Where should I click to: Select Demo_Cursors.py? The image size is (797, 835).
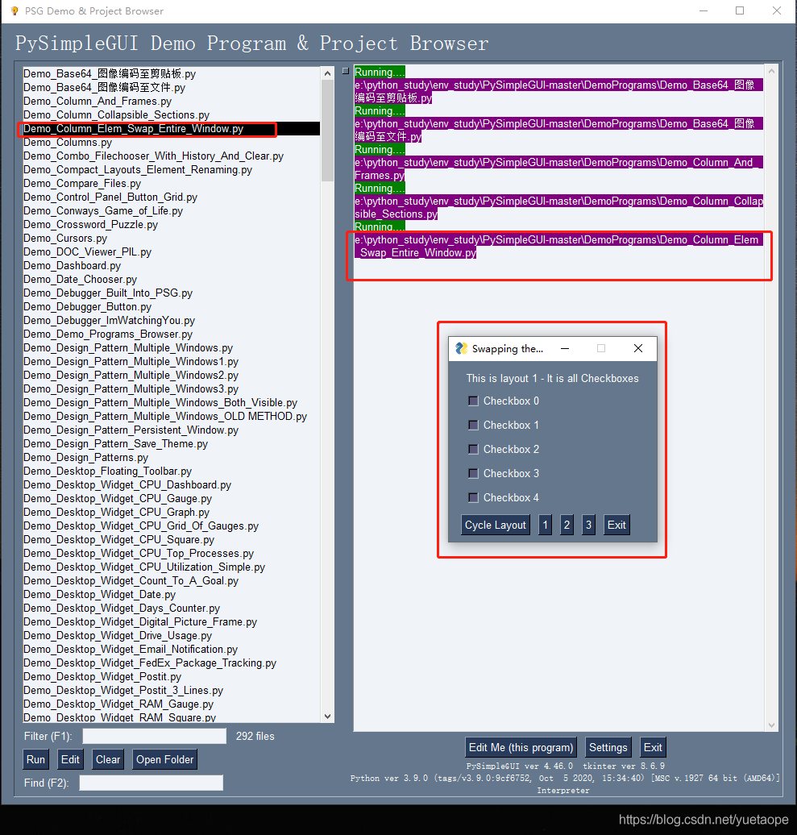pos(65,238)
